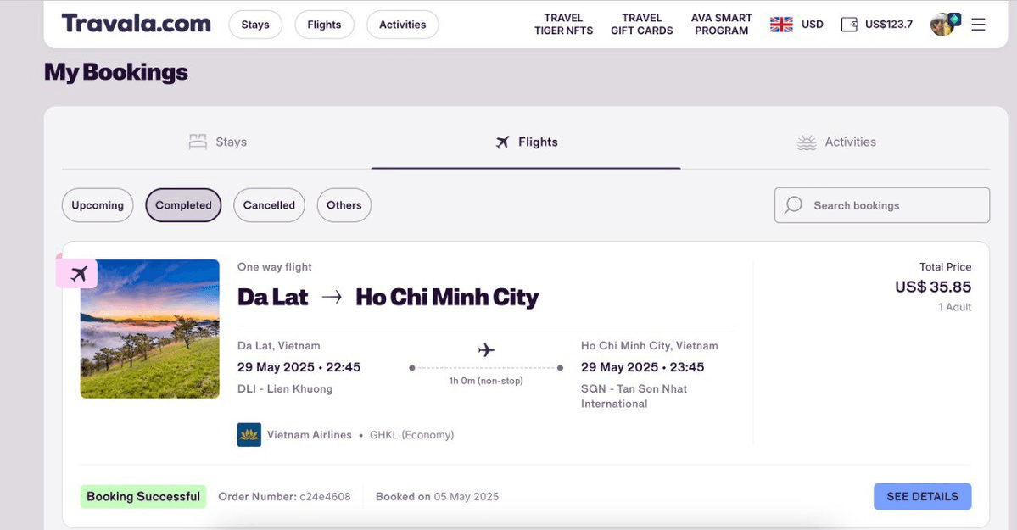Click the Vietnam Airlines lotus logo
This screenshot has width=1017, height=530.
tap(249, 435)
